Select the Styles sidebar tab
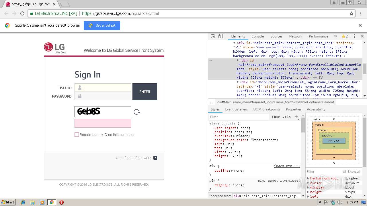 tap(215, 109)
